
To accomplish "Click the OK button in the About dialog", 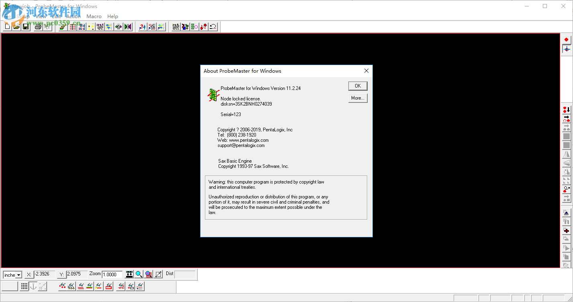I will (357, 86).
